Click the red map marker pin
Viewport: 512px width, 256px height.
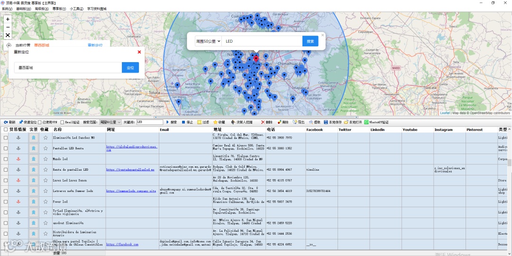pyautogui.click(x=256, y=59)
